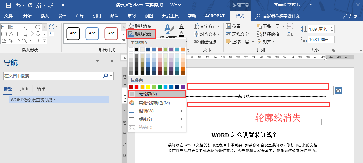The height and width of the screenshot is (163, 363).
Task: Toggle the Shape Outline (形状轮廓) dropdown
Action: [141, 34]
